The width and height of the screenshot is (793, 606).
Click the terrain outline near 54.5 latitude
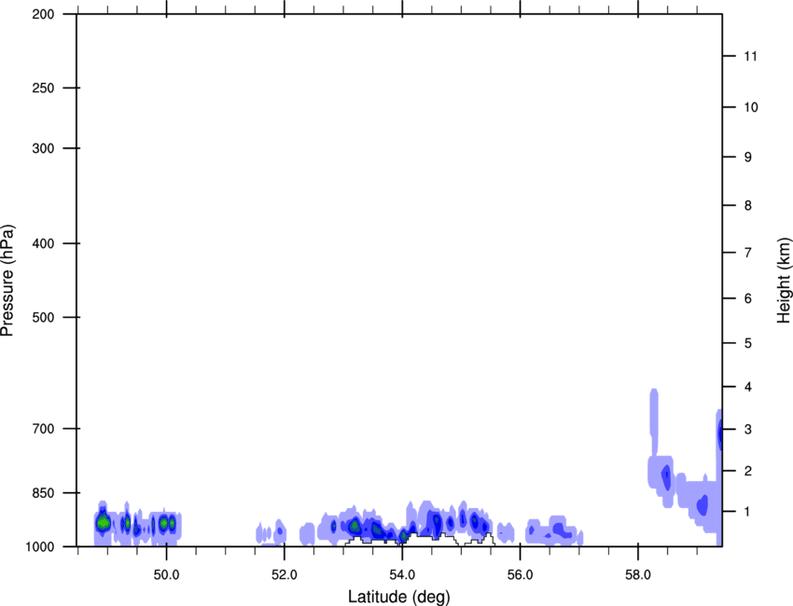419,539
